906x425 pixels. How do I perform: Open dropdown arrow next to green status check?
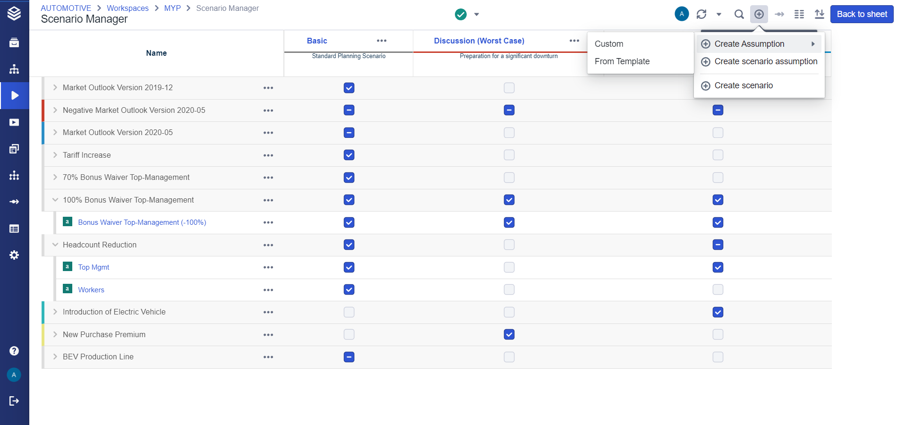click(x=477, y=14)
